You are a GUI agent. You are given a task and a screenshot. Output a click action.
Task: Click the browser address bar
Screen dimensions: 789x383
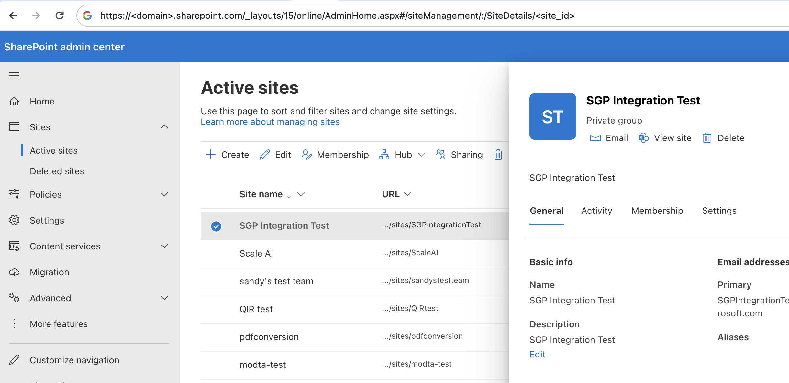coord(337,16)
